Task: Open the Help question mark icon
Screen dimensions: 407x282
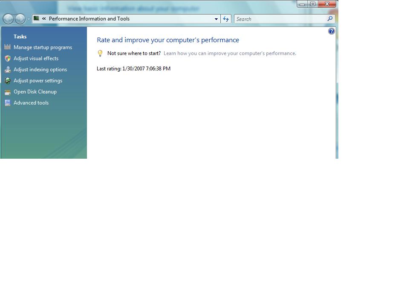Action: click(332, 31)
